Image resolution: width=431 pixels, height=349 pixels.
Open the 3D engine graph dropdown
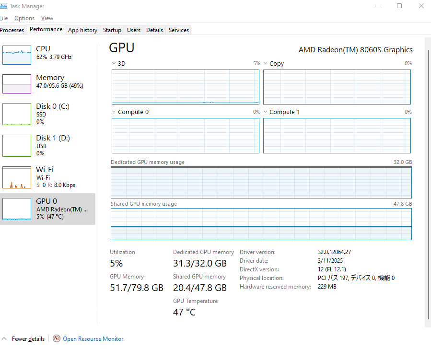[114, 63]
